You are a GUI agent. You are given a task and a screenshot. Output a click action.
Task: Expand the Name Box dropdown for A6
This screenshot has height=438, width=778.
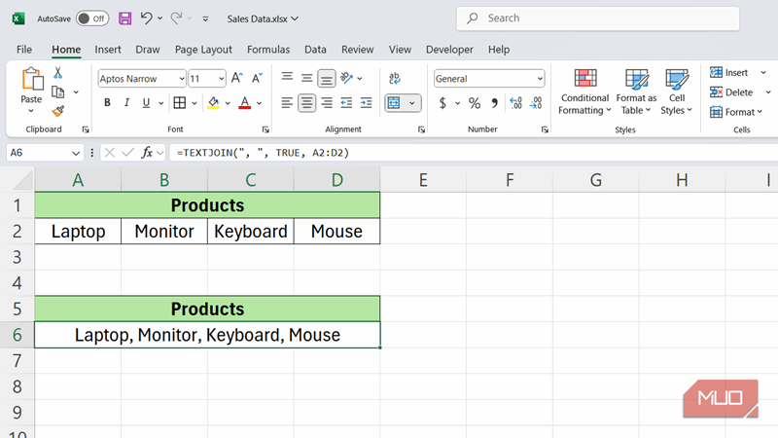pyautogui.click(x=77, y=153)
